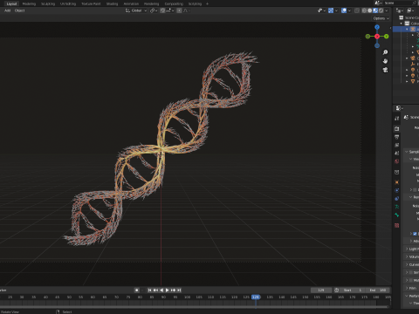Screen dimensions: 419x314
Task: Switch to the UV Editing workspace tab
Action: point(68,3)
